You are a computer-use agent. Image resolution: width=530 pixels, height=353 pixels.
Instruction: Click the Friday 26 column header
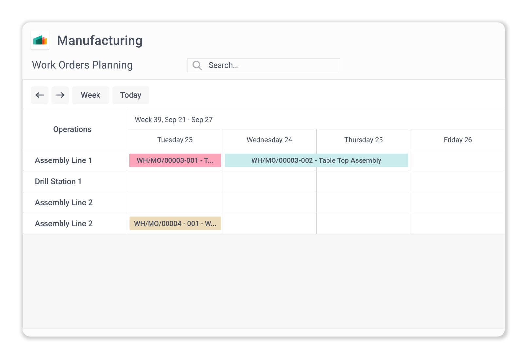click(x=458, y=140)
